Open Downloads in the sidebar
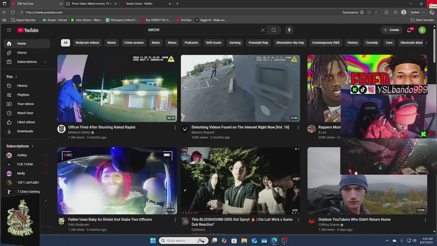The width and height of the screenshot is (437, 246). (27, 131)
